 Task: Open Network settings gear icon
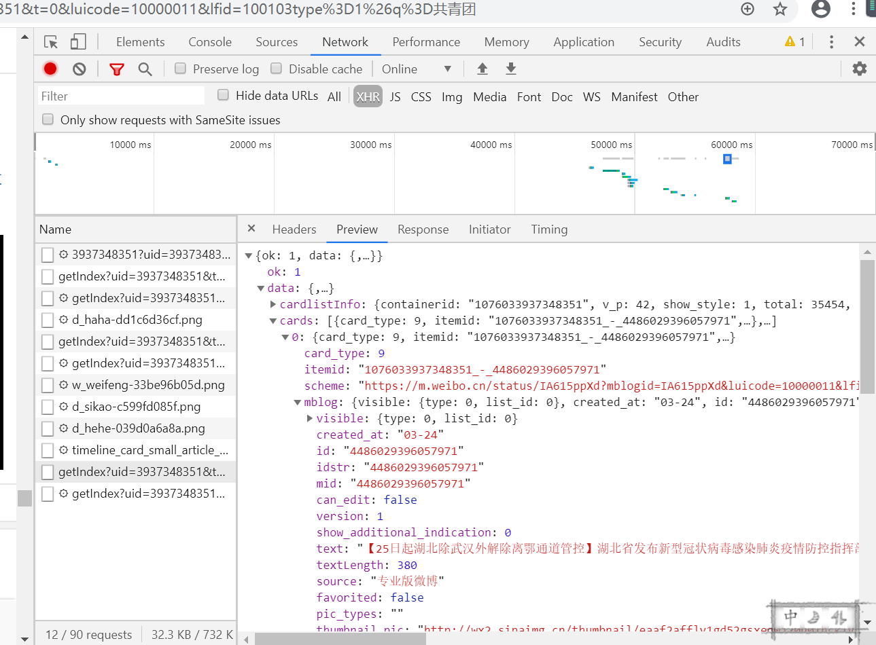pyautogui.click(x=860, y=69)
